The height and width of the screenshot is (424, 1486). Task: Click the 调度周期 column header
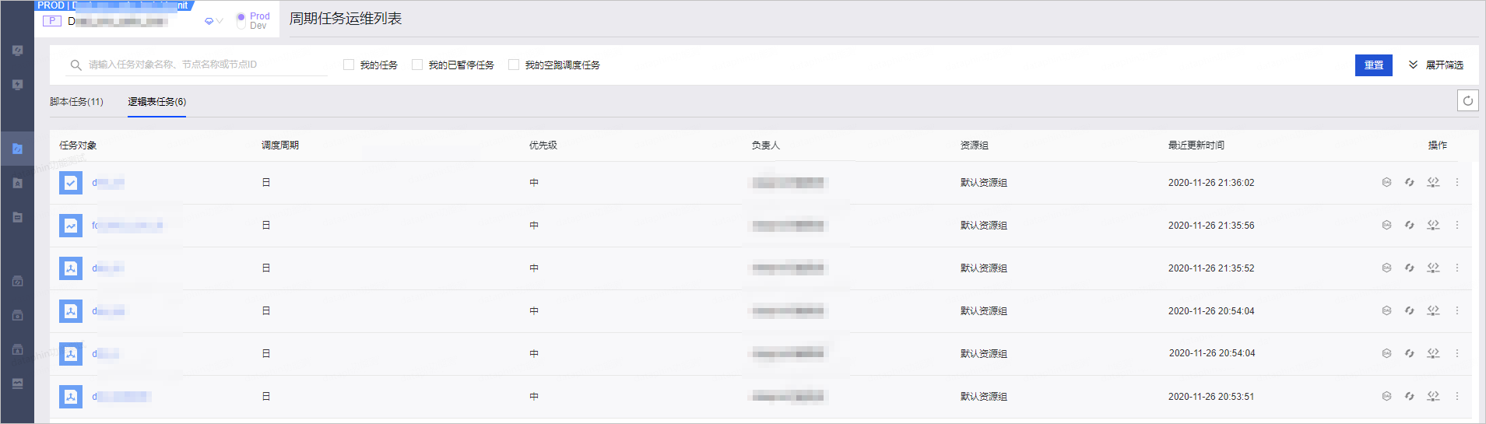point(280,145)
